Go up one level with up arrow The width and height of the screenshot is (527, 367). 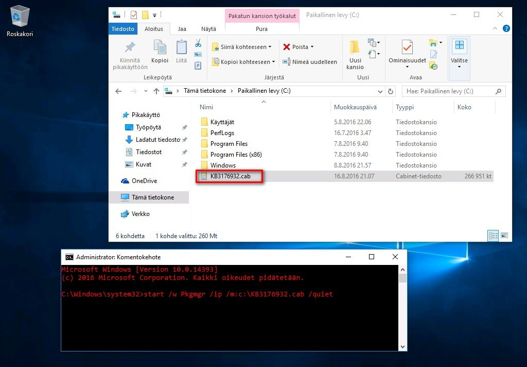pyautogui.click(x=156, y=91)
